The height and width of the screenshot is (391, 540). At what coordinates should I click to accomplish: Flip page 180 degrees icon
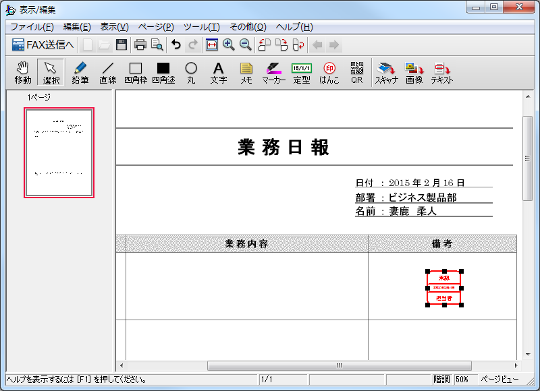[x=298, y=44]
